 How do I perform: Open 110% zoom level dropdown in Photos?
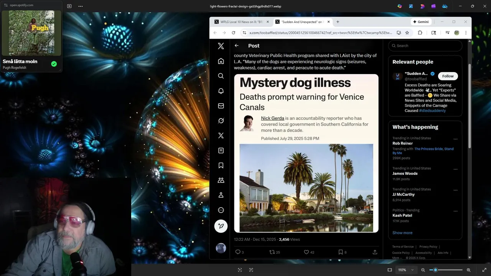pos(406,270)
